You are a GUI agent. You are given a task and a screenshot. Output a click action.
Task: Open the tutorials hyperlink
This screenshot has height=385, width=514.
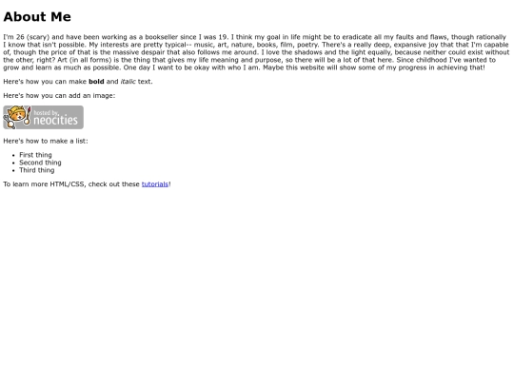[155, 184]
